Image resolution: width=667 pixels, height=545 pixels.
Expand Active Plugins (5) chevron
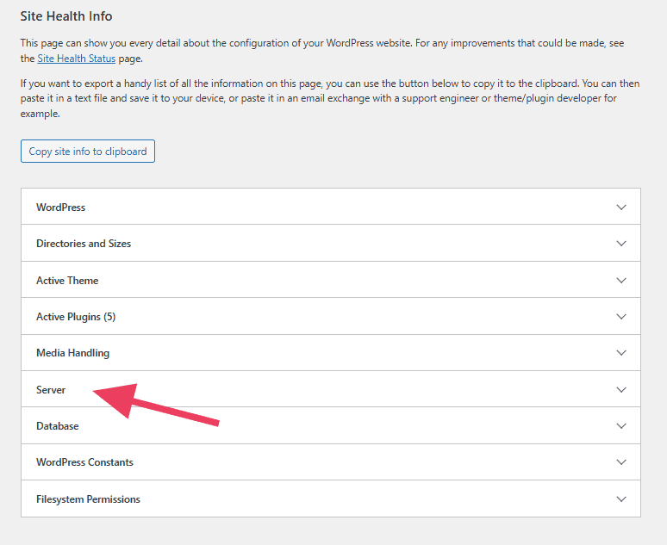[621, 316]
